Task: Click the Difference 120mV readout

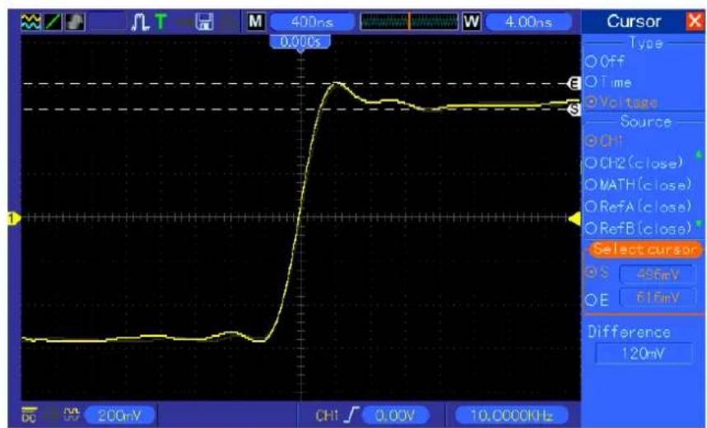Action: coord(644,353)
